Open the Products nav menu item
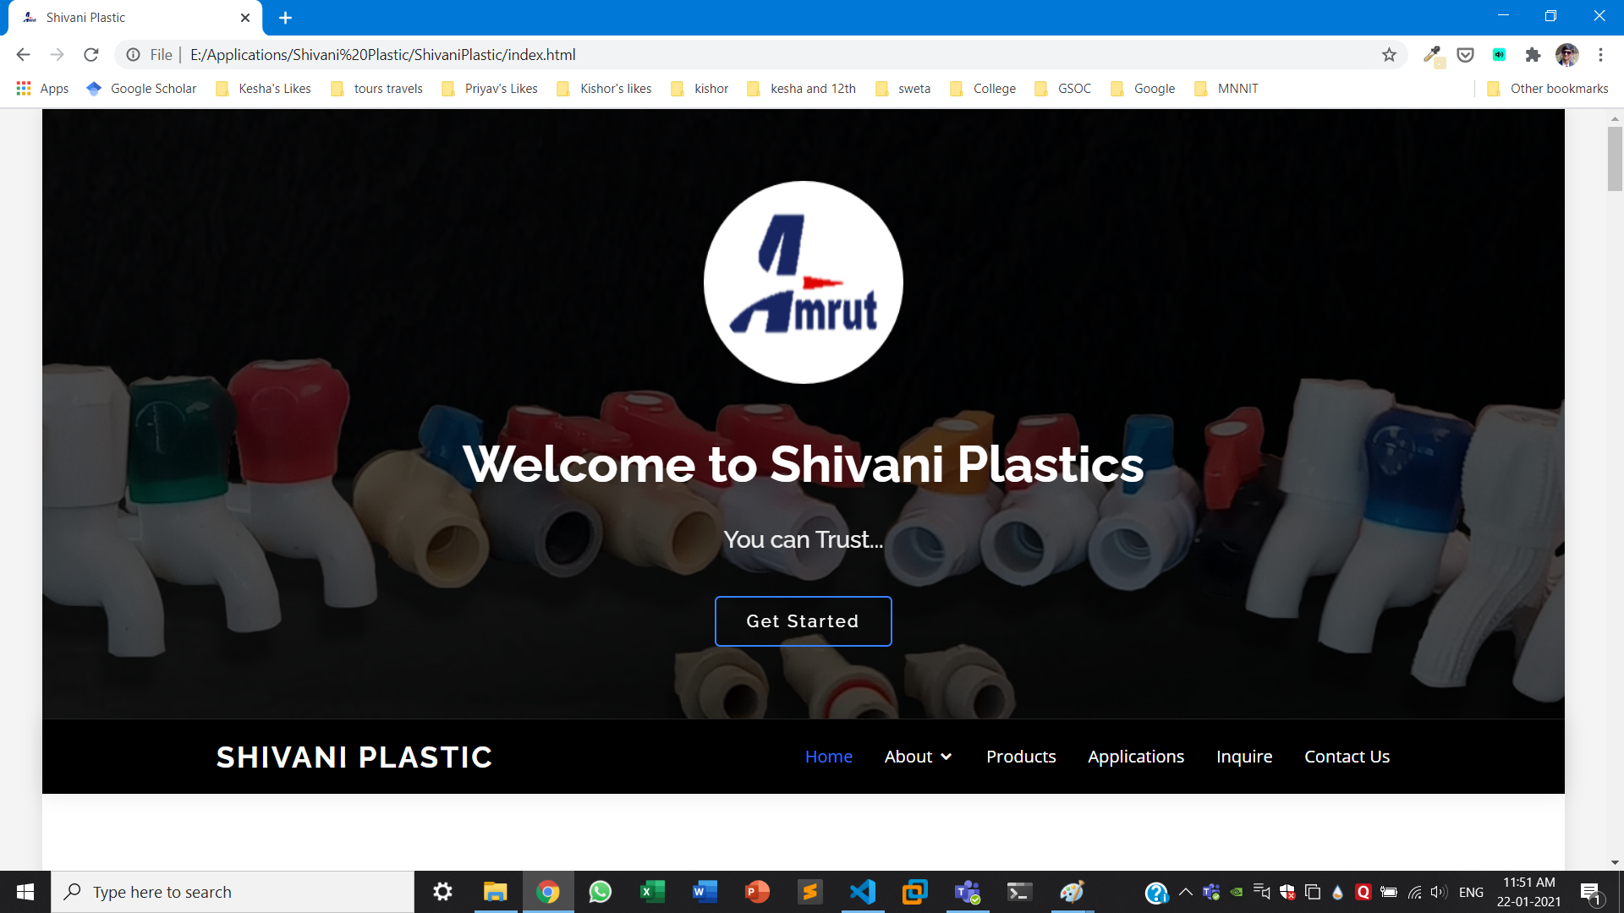Screen dimensions: 1624x913 [x=1021, y=757]
